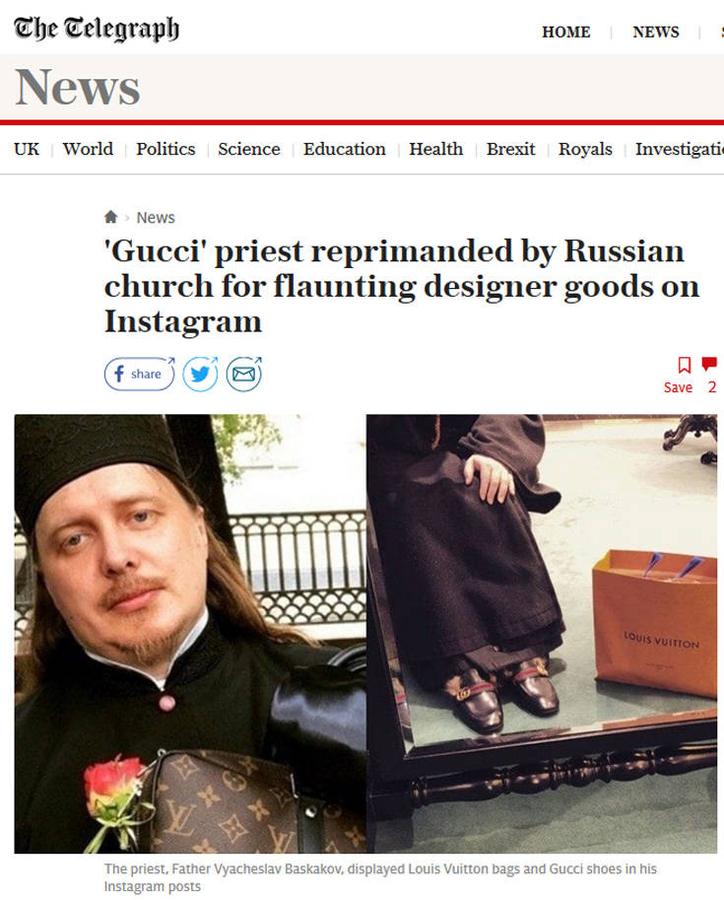724x900 pixels.
Task: Click The Telegraph logo
Action: 97,29
